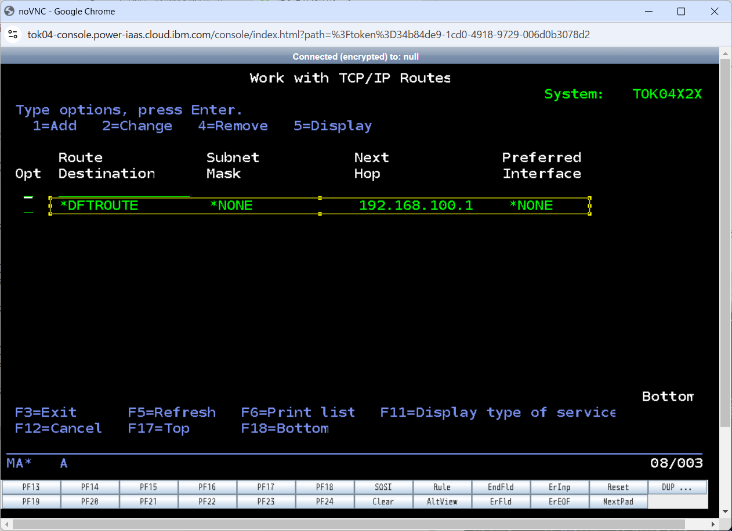Viewport: 732px width, 531px height.
Task: Click the Bottom list indicator text
Action: (x=668, y=397)
